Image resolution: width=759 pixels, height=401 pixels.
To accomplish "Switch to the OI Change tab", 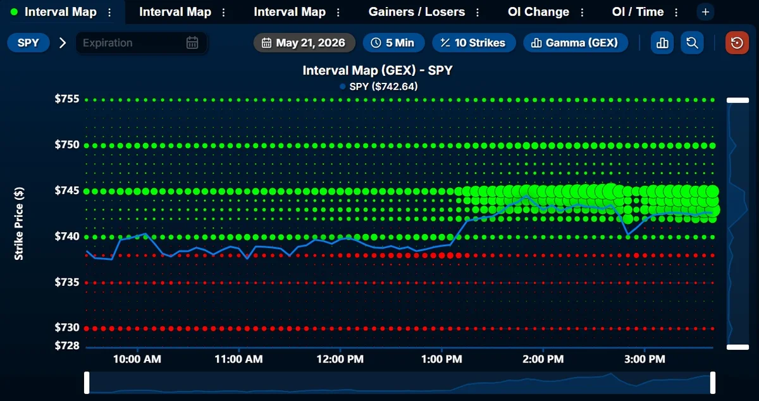I will point(538,12).
